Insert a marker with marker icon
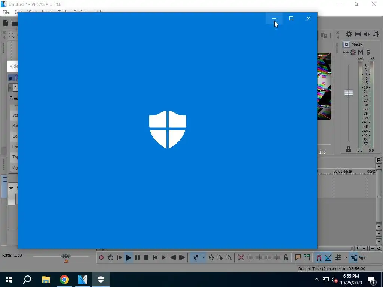 298,257
